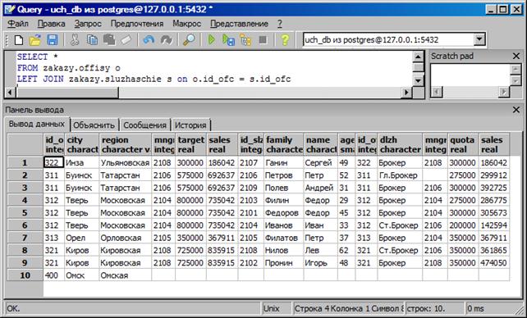Open the Файл menu
The height and width of the screenshot is (318, 527).
[x=18, y=24]
